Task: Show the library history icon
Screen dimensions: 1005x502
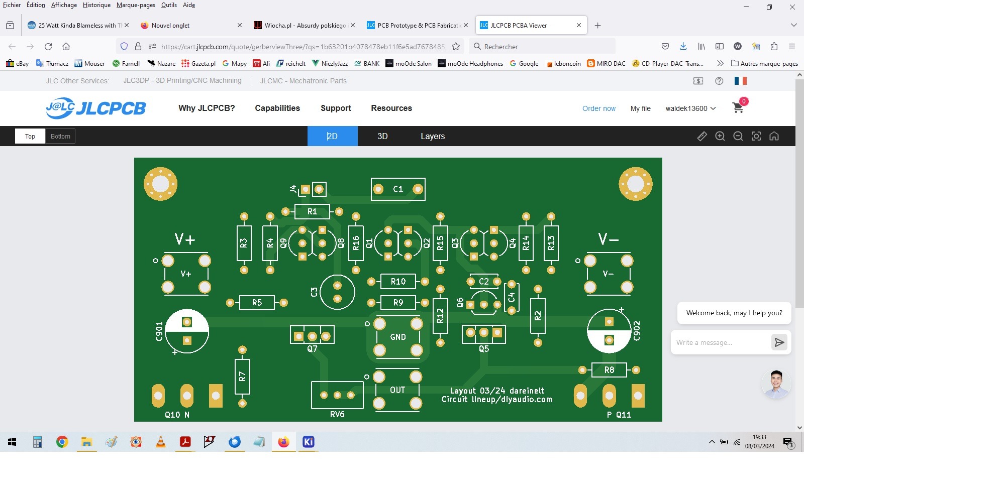Action: click(x=701, y=46)
